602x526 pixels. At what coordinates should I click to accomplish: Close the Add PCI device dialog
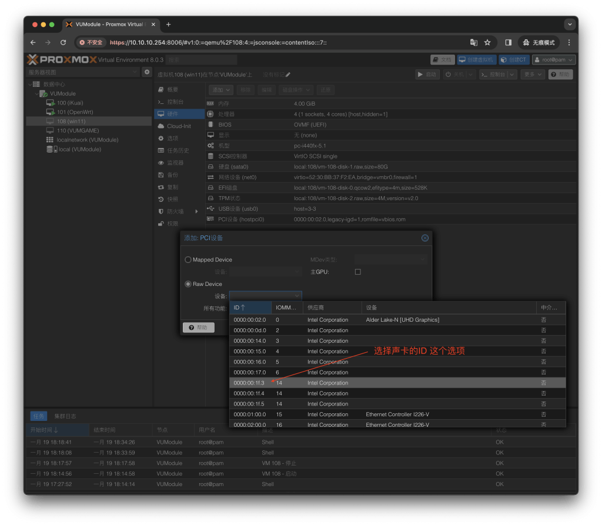tap(425, 238)
